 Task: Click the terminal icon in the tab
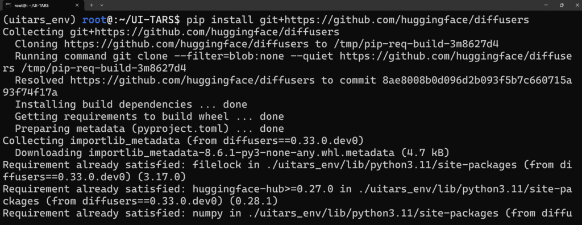pyautogui.click(x=7, y=5)
